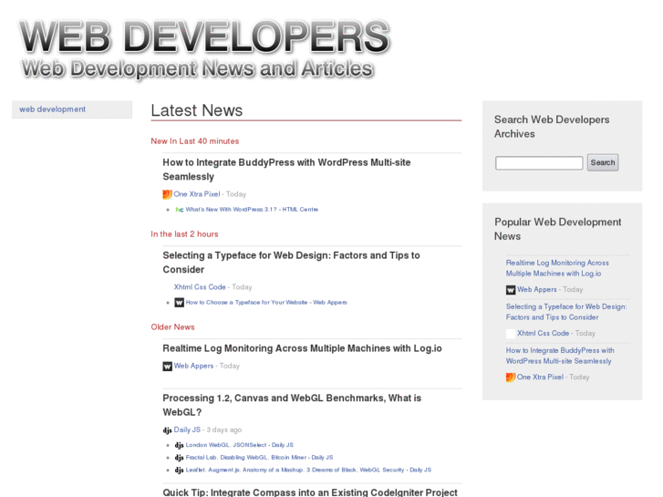The height and width of the screenshot is (497, 663).
Task: Click the 'Latest News' heading
Action: coord(197,110)
